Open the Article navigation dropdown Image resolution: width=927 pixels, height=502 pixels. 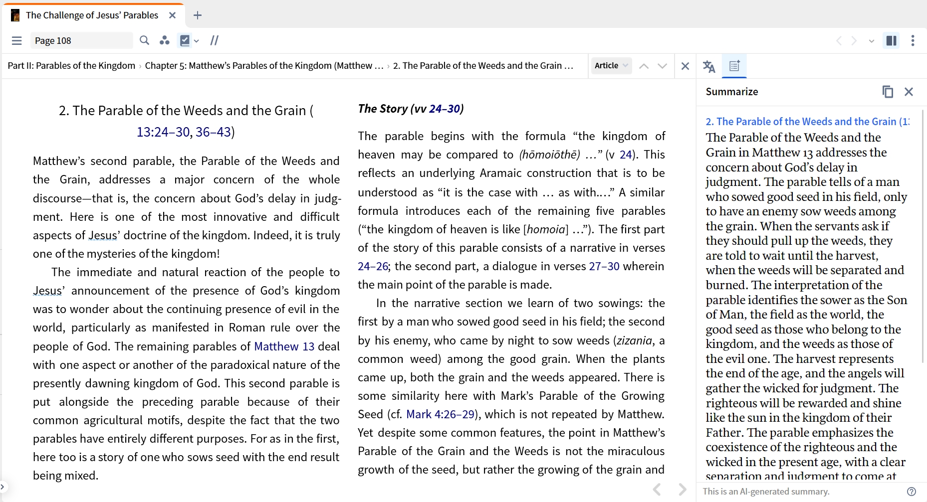pos(611,65)
